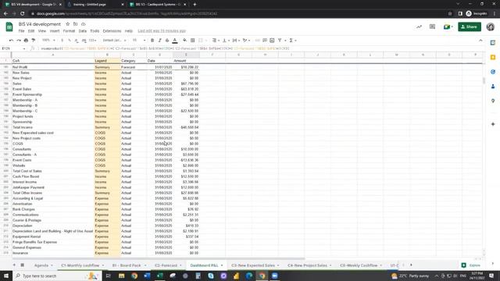Viewport: 500px width, 281px height.
Task: Switch to the C4-New Project Sales tab
Action: 307,265
